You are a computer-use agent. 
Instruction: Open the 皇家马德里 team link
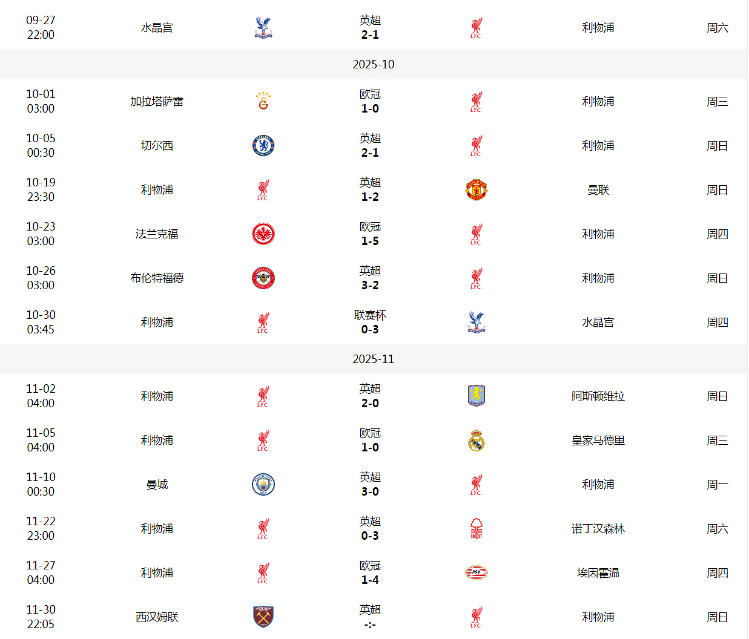[x=598, y=441]
